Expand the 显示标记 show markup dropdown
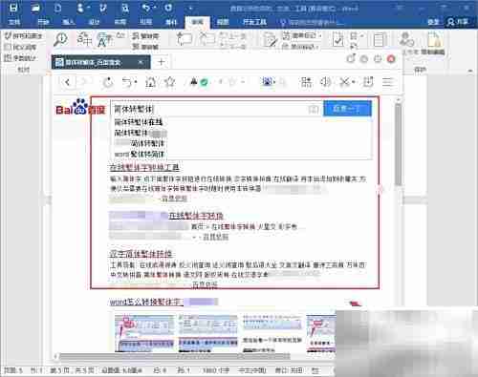The width and height of the screenshot is (478, 377). (x=300, y=47)
